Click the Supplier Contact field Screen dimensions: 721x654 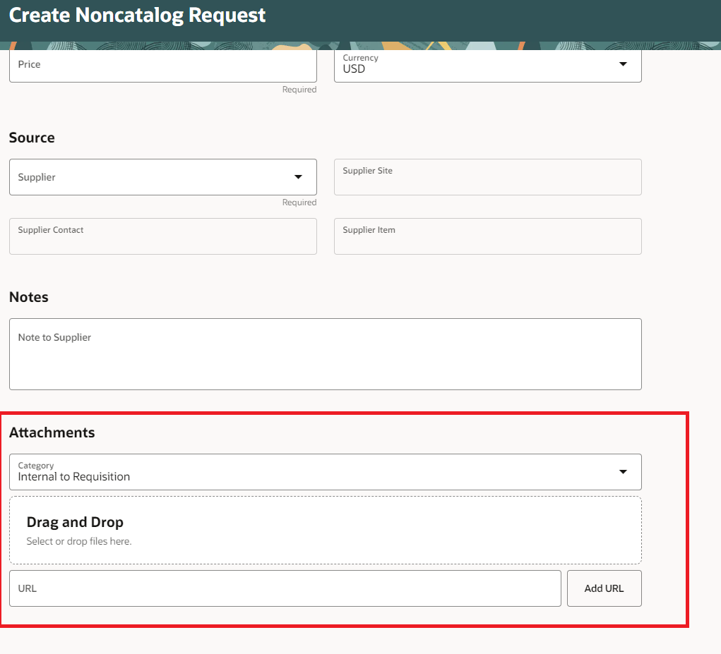tap(162, 236)
